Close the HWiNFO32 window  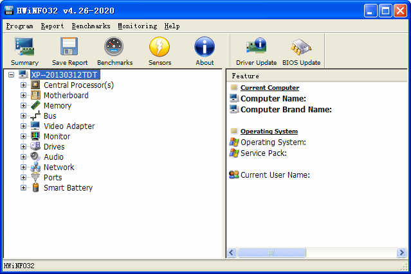pos(400,11)
